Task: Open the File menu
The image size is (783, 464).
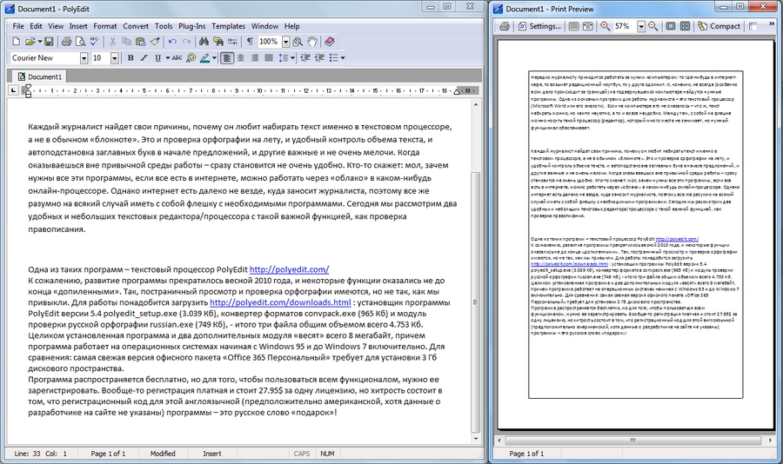Action: coord(18,26)
